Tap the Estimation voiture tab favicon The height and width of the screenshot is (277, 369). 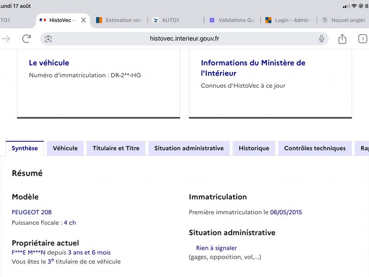point(99,20)
